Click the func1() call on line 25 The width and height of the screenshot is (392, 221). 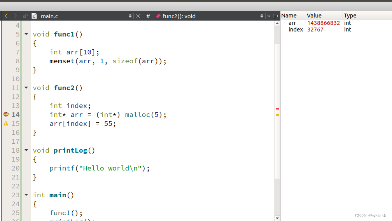[x=66, y=213]
